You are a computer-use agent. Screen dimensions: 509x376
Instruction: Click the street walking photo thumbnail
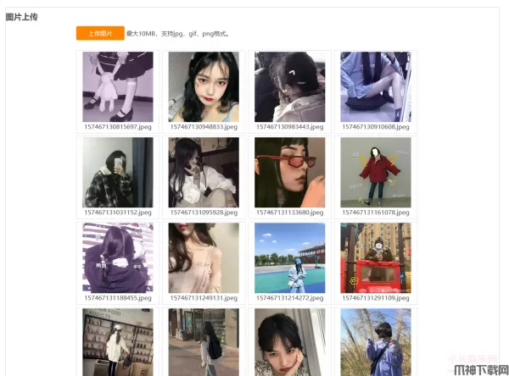point(204,342)
